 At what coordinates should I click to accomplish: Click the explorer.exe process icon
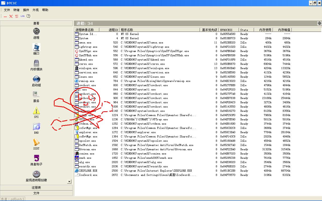(77, 132)
